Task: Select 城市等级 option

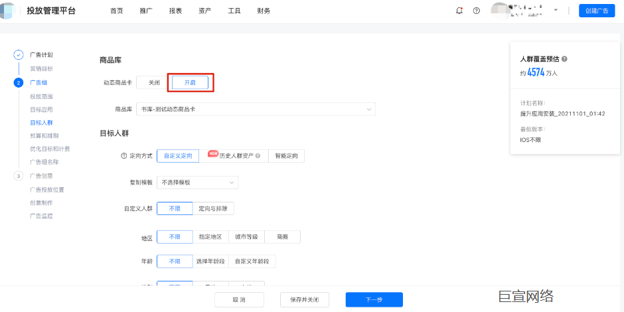Action: pyautogui.click(x=246, y=237)
